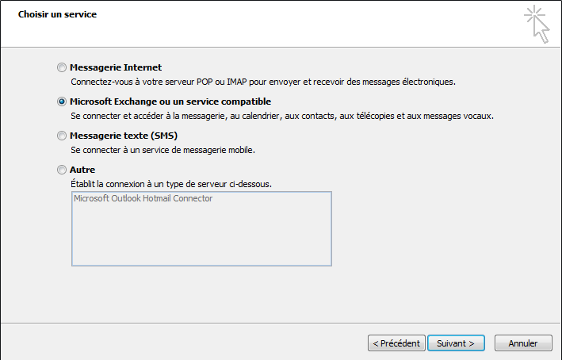Select the Messagerie Internet radio button

[x=62, y=68]
